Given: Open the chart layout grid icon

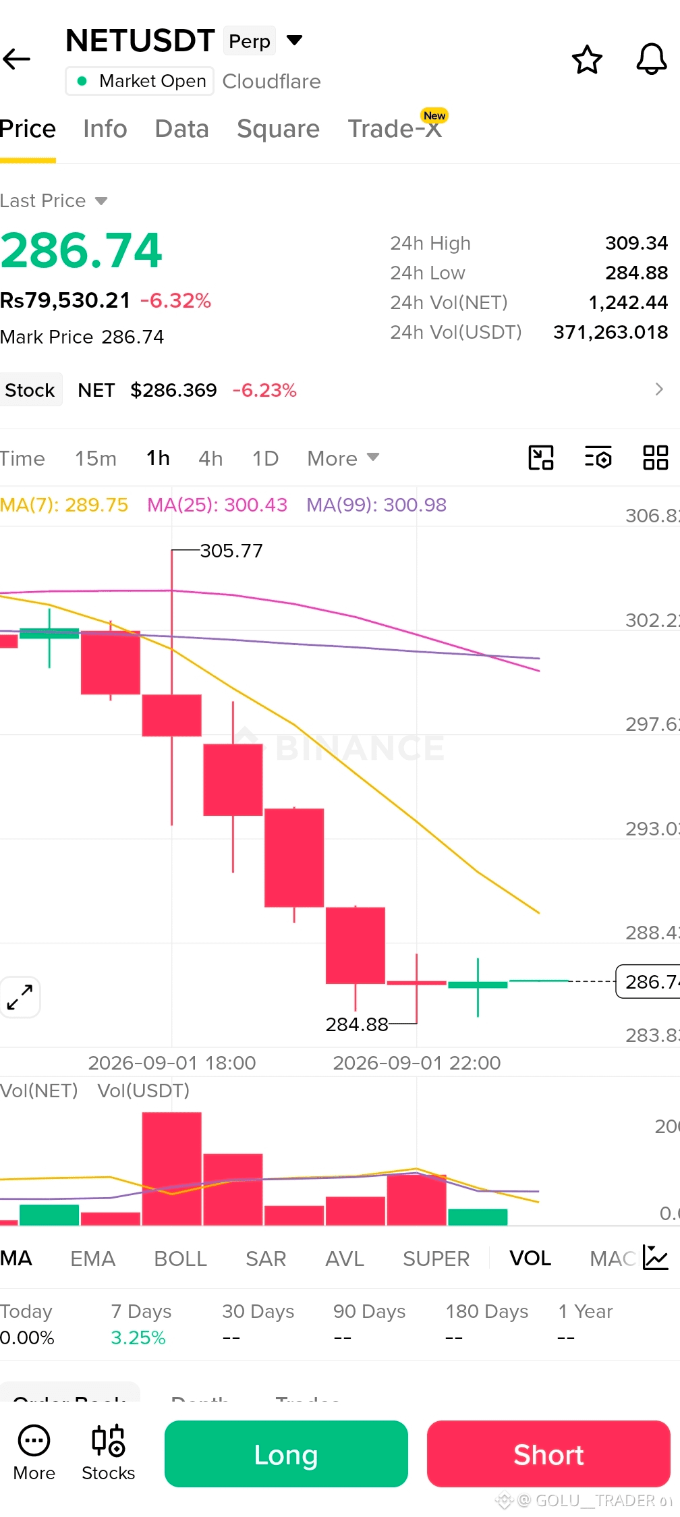Looking at the screenshot, I should click(655, 458).
